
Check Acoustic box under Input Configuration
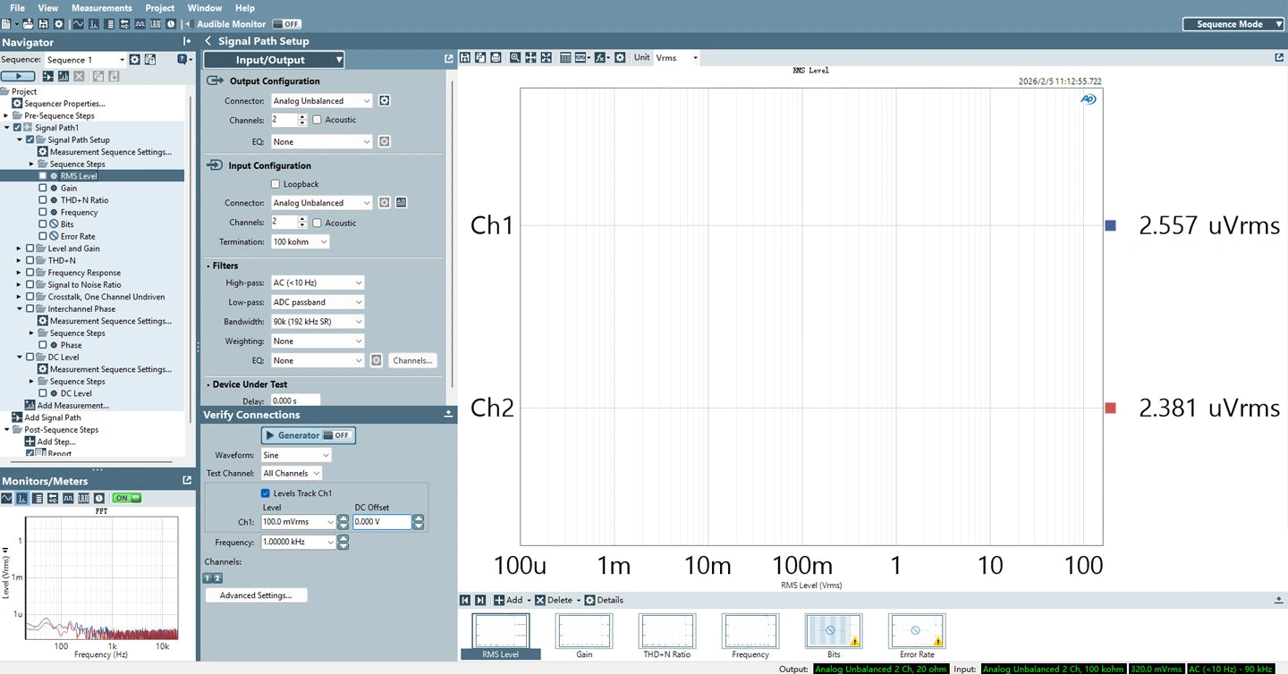317,223
